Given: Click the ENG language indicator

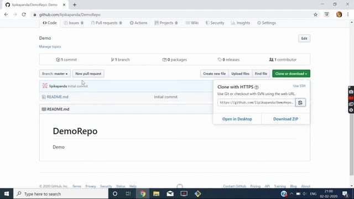Looking at the screenshot, I should [x=313, y=194].
